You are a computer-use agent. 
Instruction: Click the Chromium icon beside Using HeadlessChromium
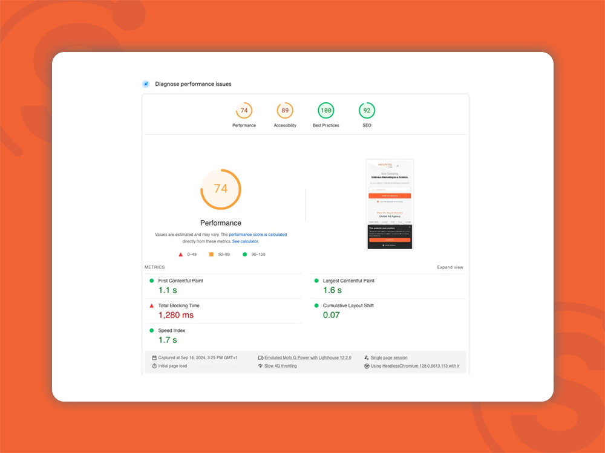(x=367, y=366)
